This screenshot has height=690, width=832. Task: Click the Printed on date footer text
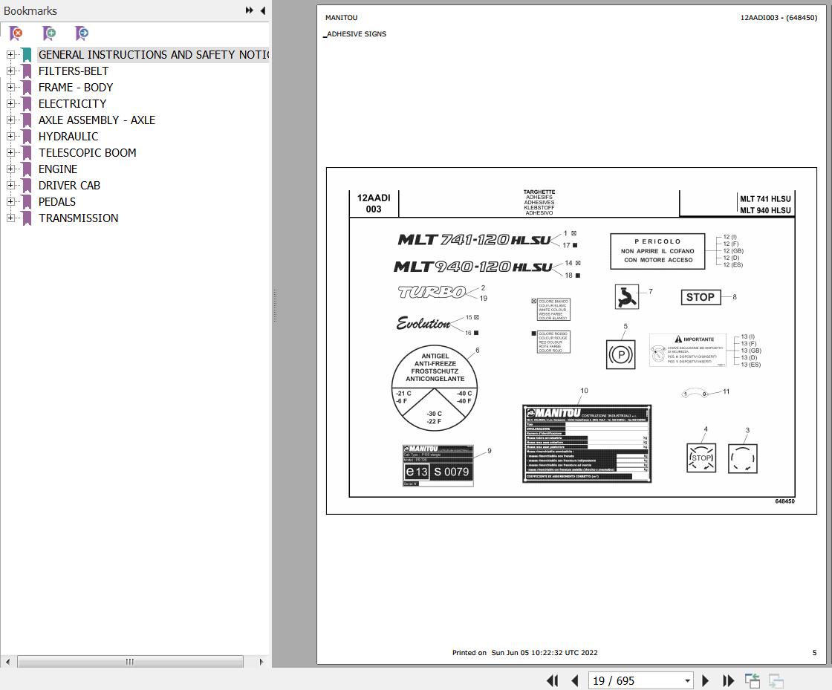pos(524,652)
